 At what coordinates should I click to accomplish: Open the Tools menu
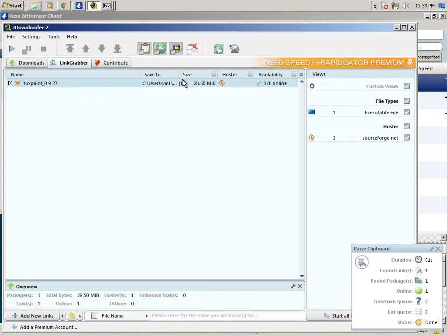(x=54, y=37)
